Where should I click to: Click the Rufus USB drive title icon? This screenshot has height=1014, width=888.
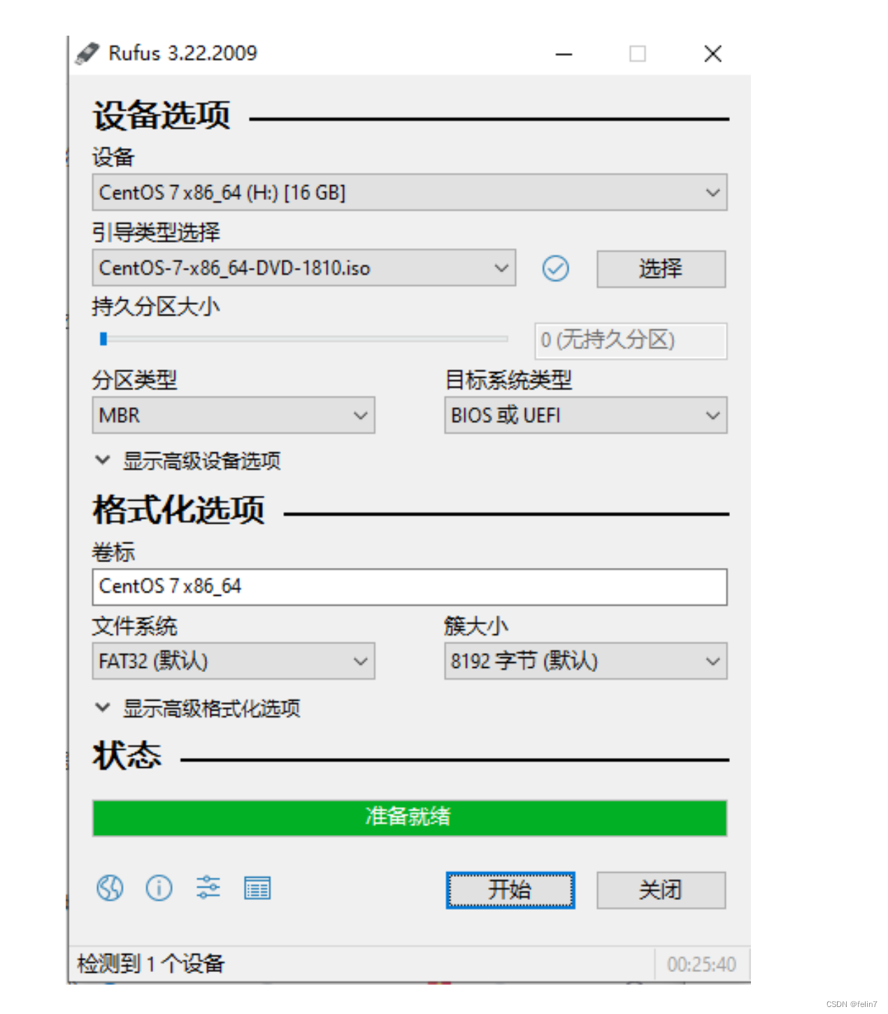(x=87, y=53)
